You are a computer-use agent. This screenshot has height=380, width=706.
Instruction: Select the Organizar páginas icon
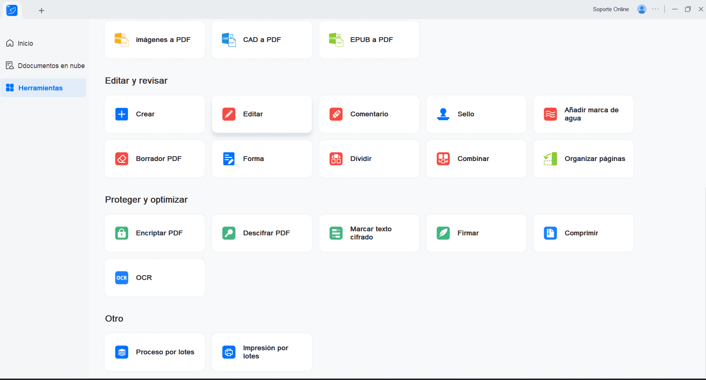(x=550, y=159)
